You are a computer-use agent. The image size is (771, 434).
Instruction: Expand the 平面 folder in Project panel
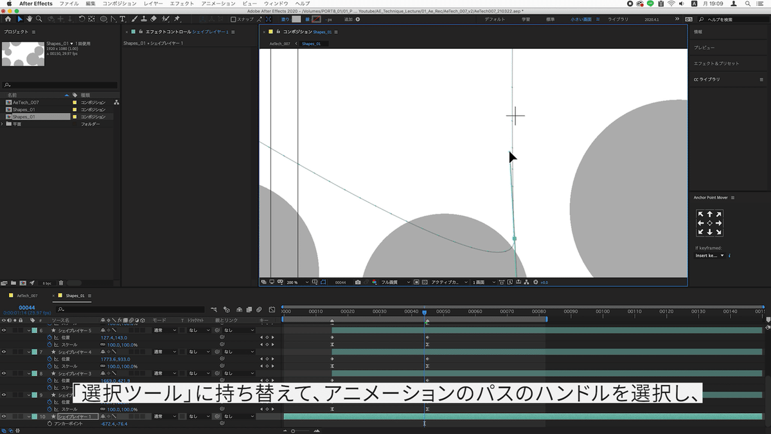coord(3,124)
